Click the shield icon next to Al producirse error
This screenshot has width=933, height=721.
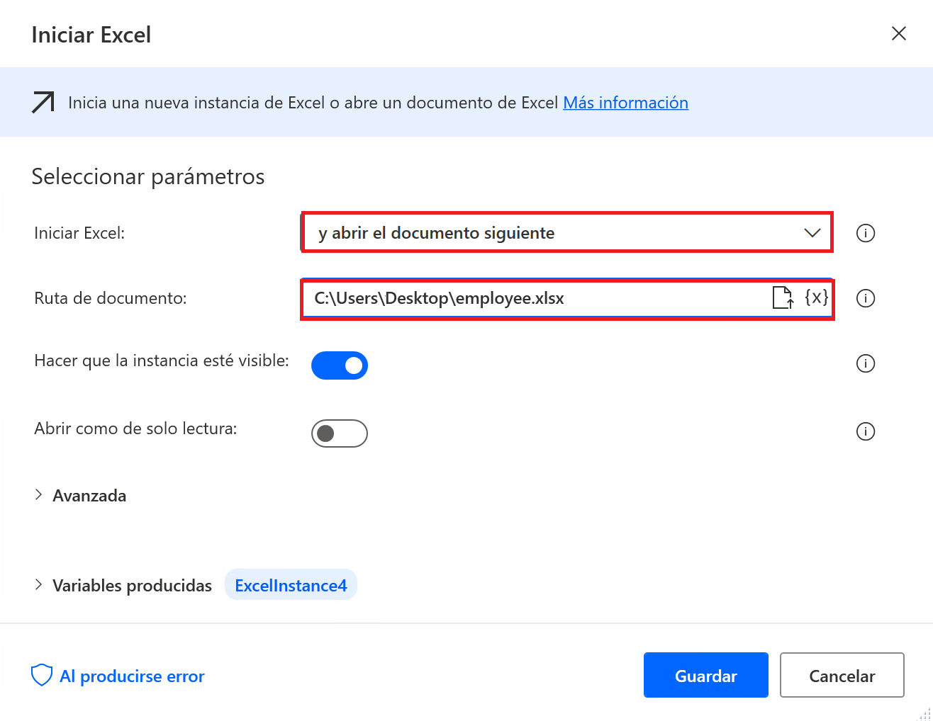point(41,675)
